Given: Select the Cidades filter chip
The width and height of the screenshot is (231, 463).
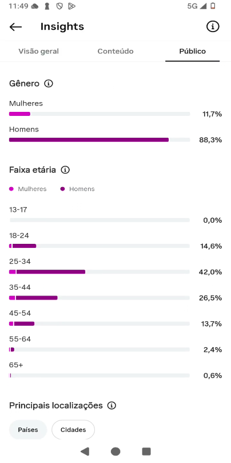Looking at the screenshot, I should [x=73, y=430].
